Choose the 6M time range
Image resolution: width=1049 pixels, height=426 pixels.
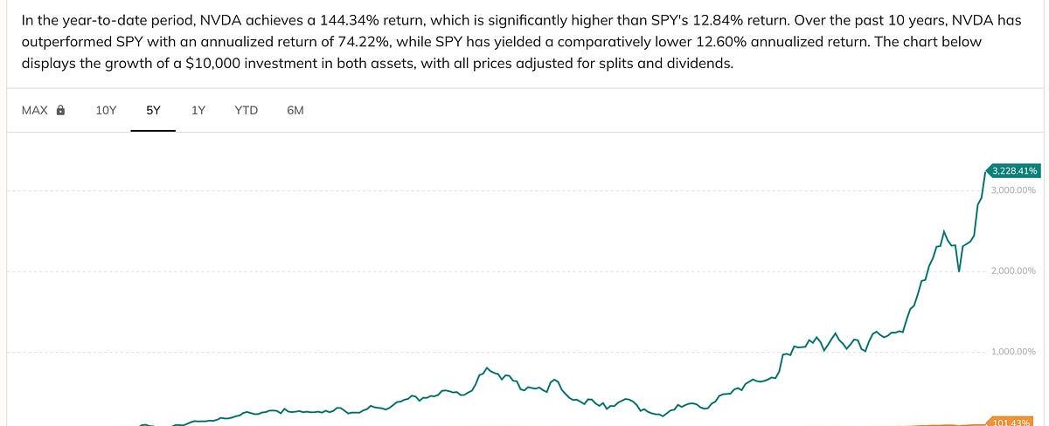(295, 111)
